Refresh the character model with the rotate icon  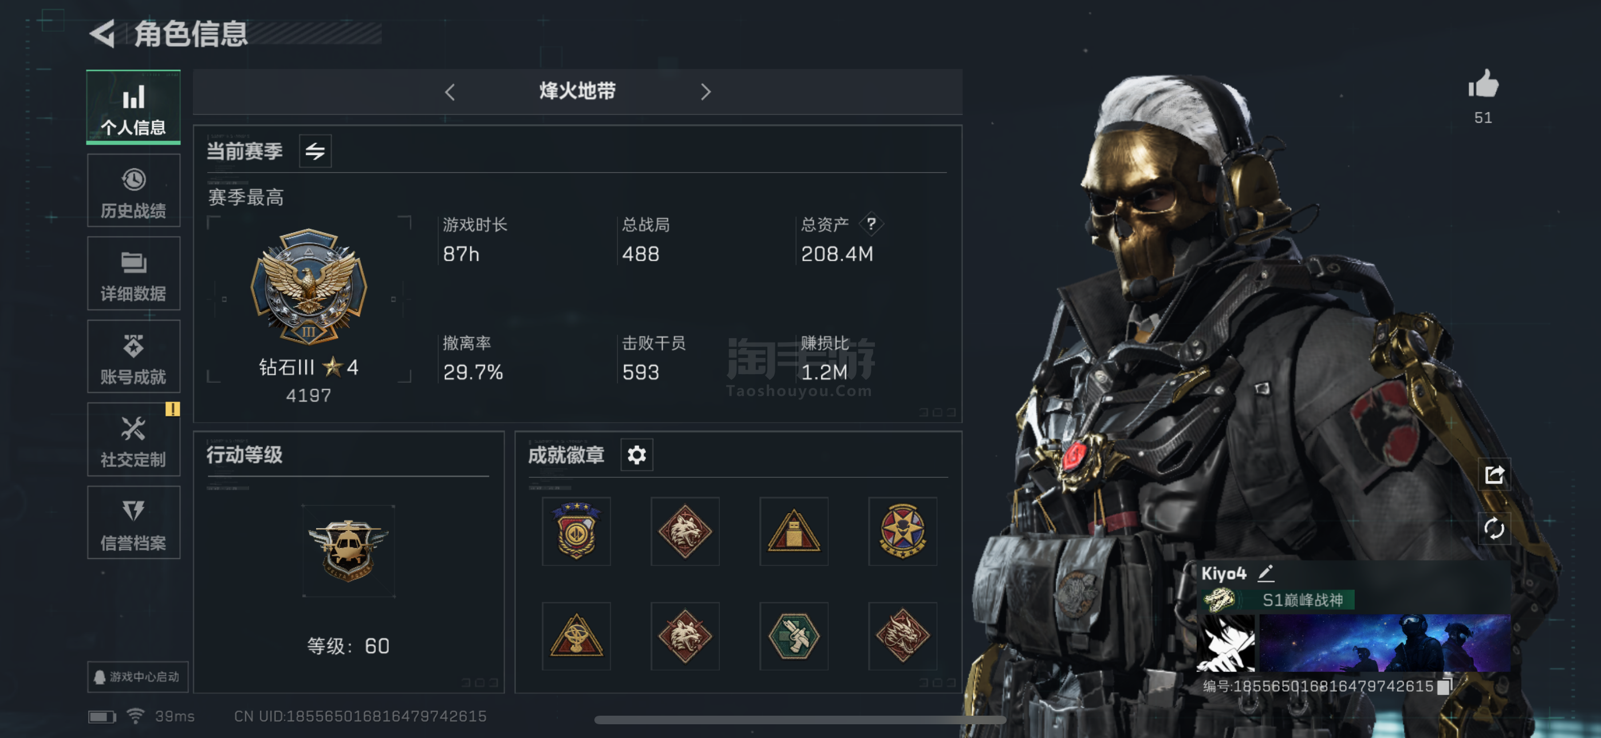point(1493,529)
